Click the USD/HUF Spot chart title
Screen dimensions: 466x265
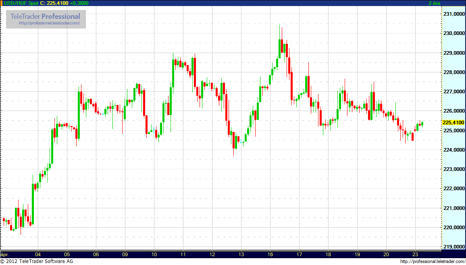(x=20, y=3)
